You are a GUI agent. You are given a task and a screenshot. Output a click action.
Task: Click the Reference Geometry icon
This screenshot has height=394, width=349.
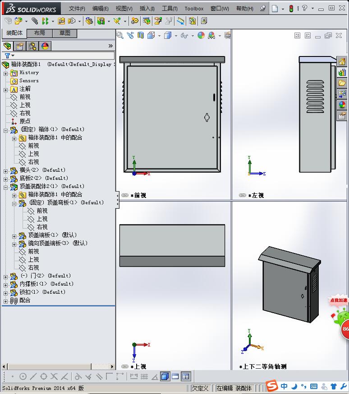(117, 21)
